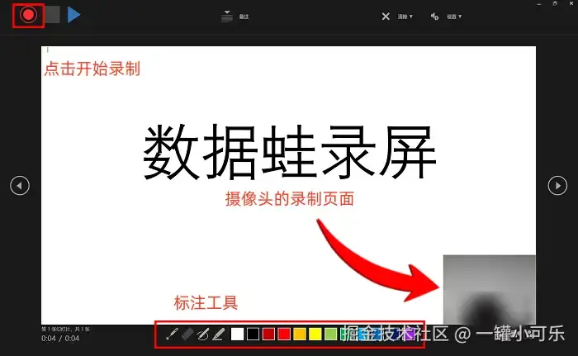This screenshot has width=578, height=356.
Task: Pick the dark red ink color
Action: tap(268, 335)
